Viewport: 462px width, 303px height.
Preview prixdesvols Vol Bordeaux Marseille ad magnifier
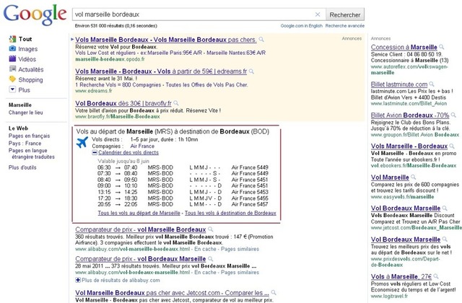click(x=445, y=239)
